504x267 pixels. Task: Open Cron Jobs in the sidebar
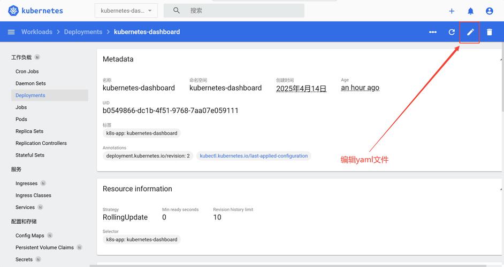(27, 72)
